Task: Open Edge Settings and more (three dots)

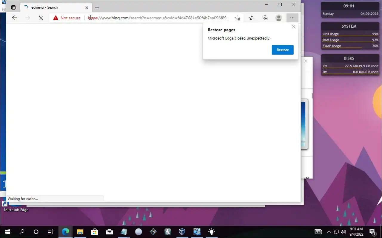Action: 292,18
